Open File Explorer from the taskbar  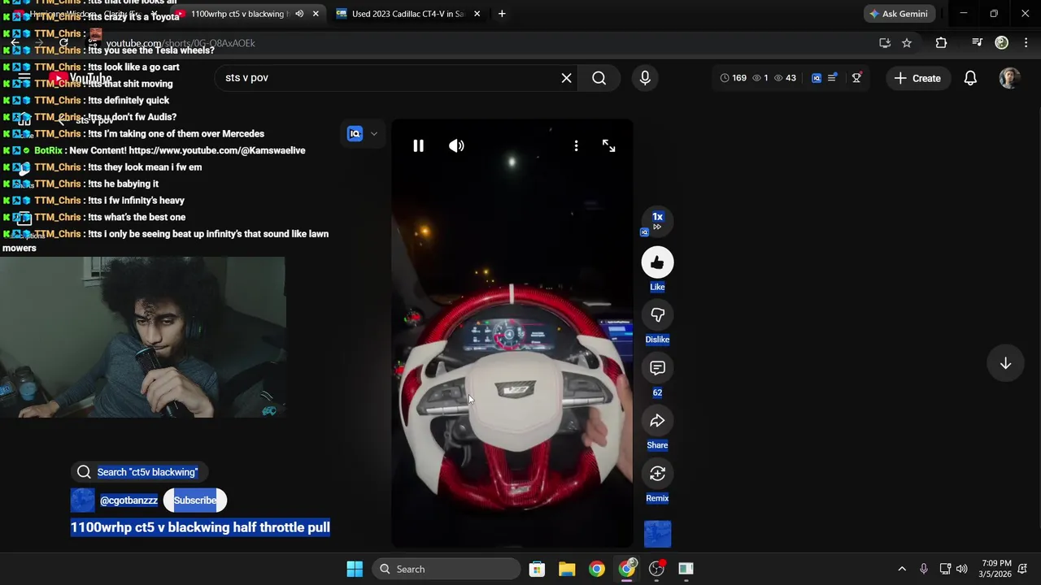click(x=567, y=569)
